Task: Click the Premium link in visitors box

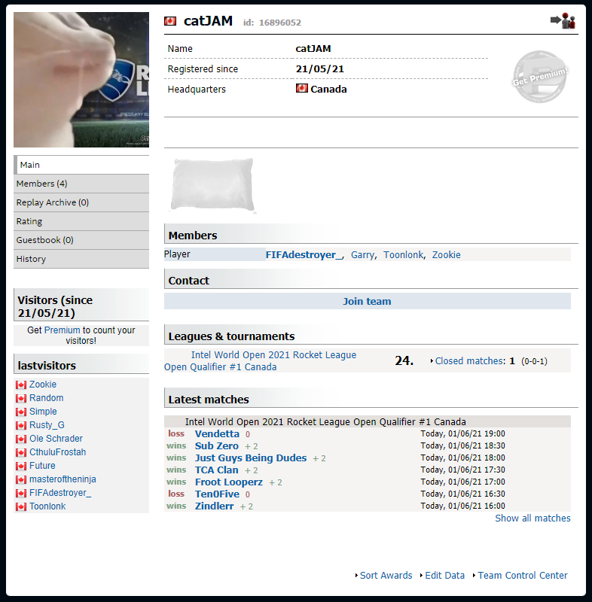Action: pyautogui.click(x=63, y=330)
